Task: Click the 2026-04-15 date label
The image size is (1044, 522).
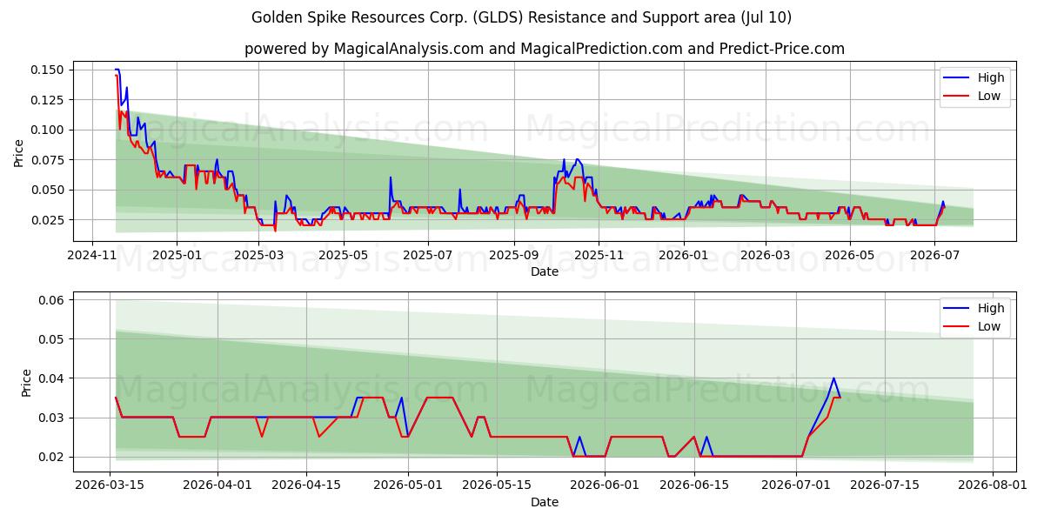Action: click(306, 485)
